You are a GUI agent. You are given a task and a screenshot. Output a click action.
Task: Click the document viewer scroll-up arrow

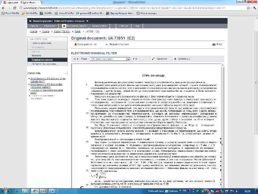click(223, 65)
